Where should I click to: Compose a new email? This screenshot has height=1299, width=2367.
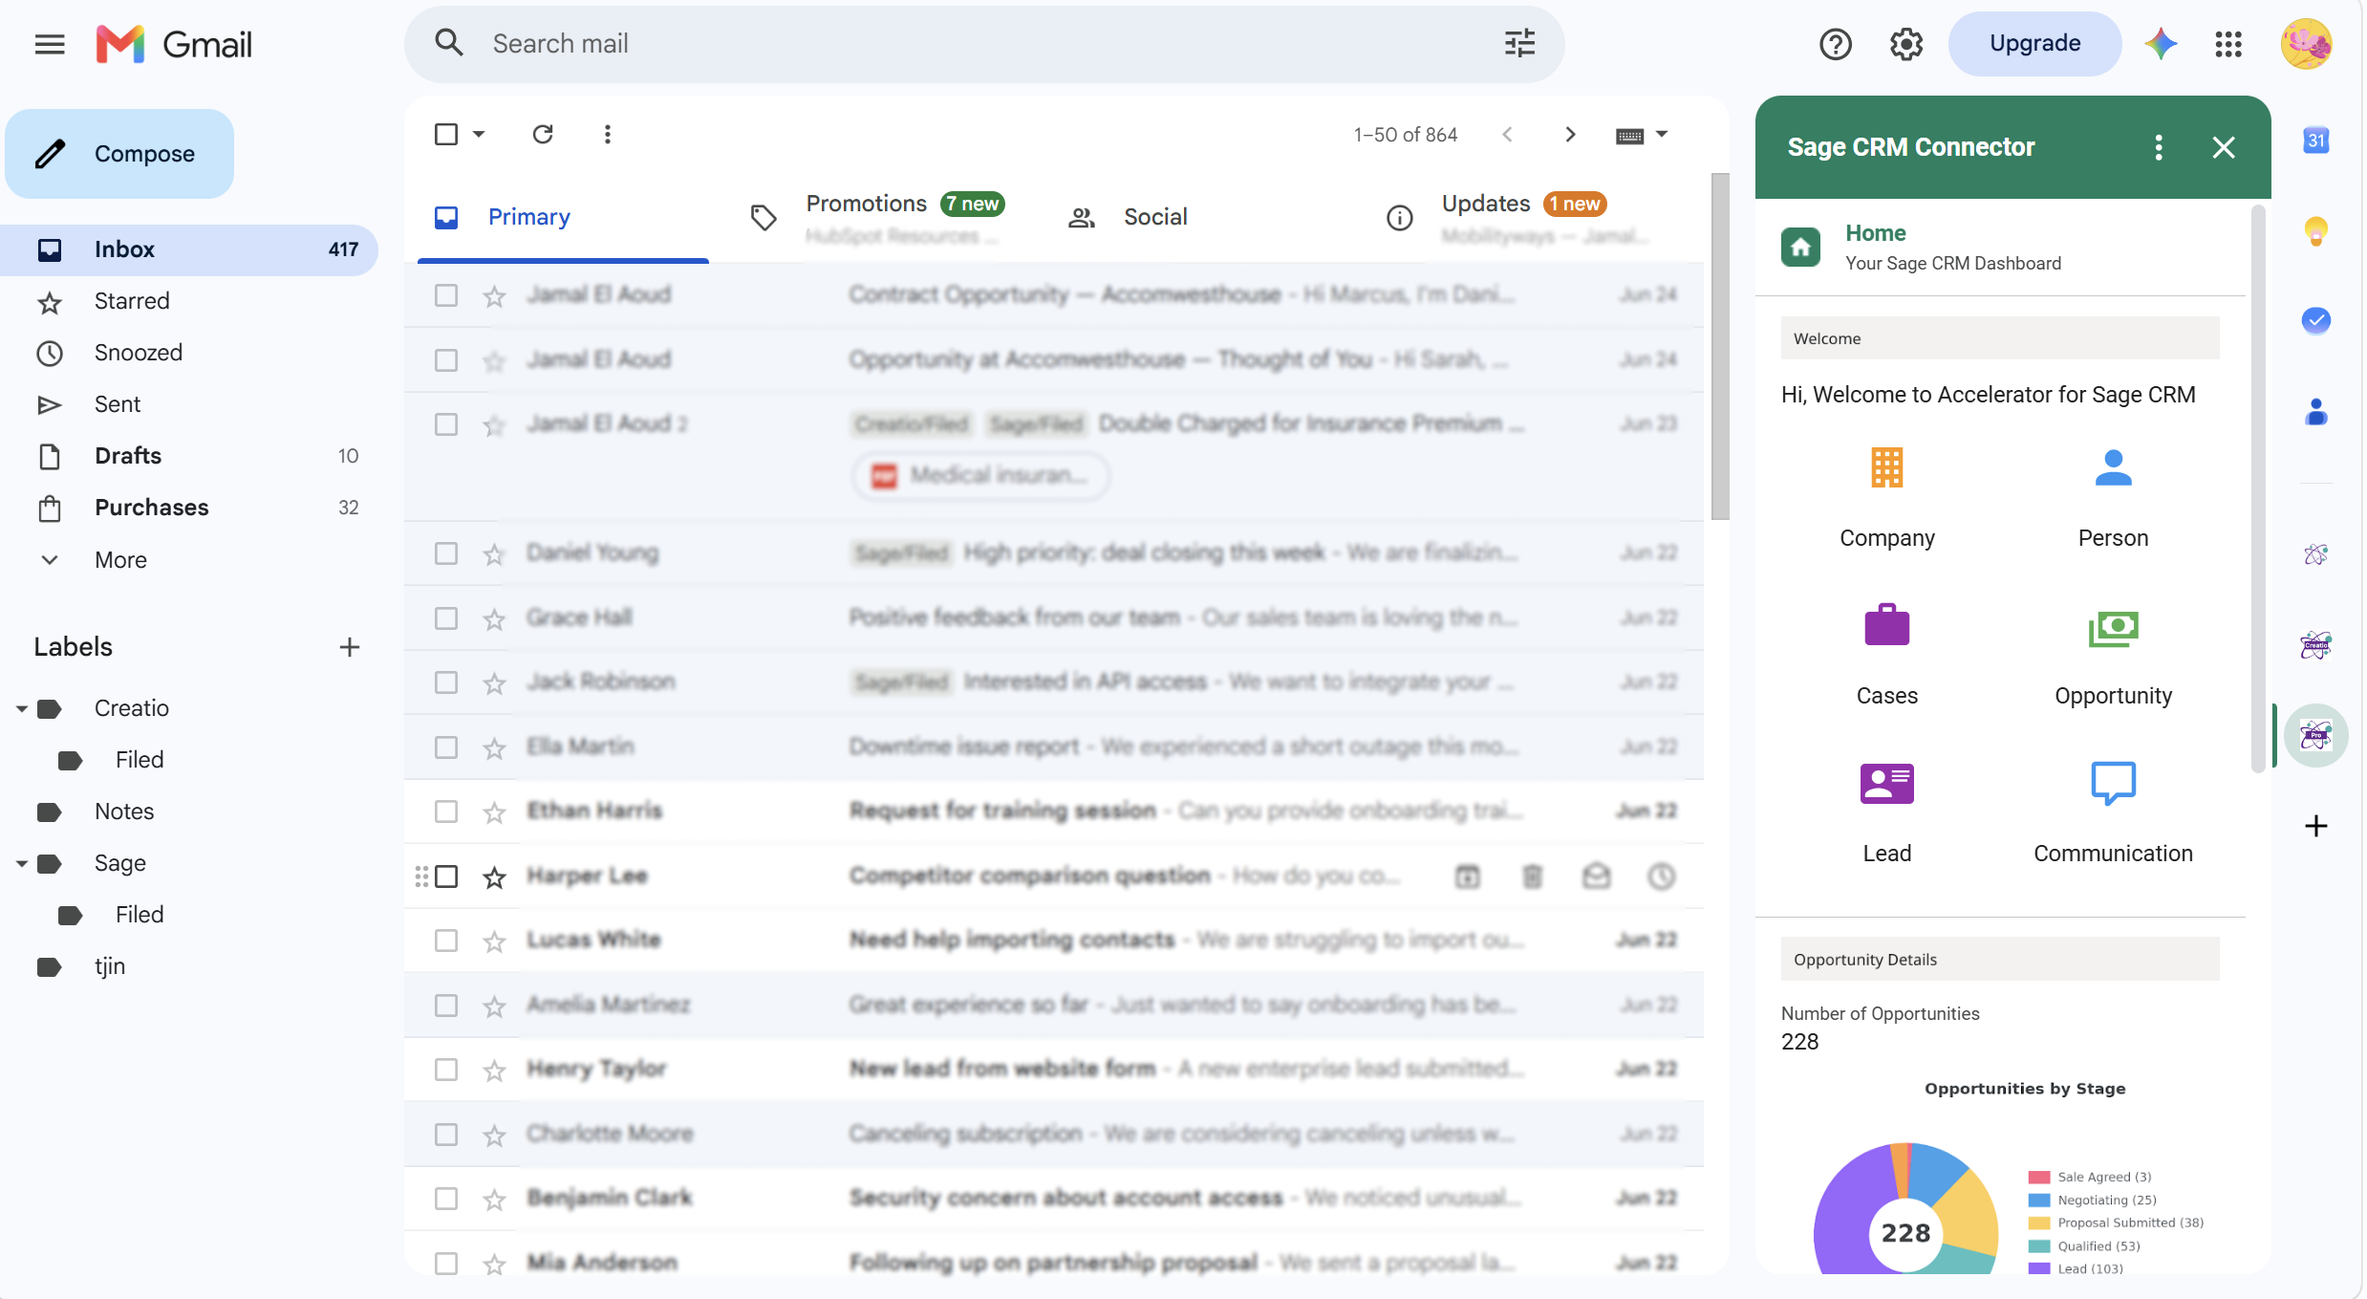119,154
